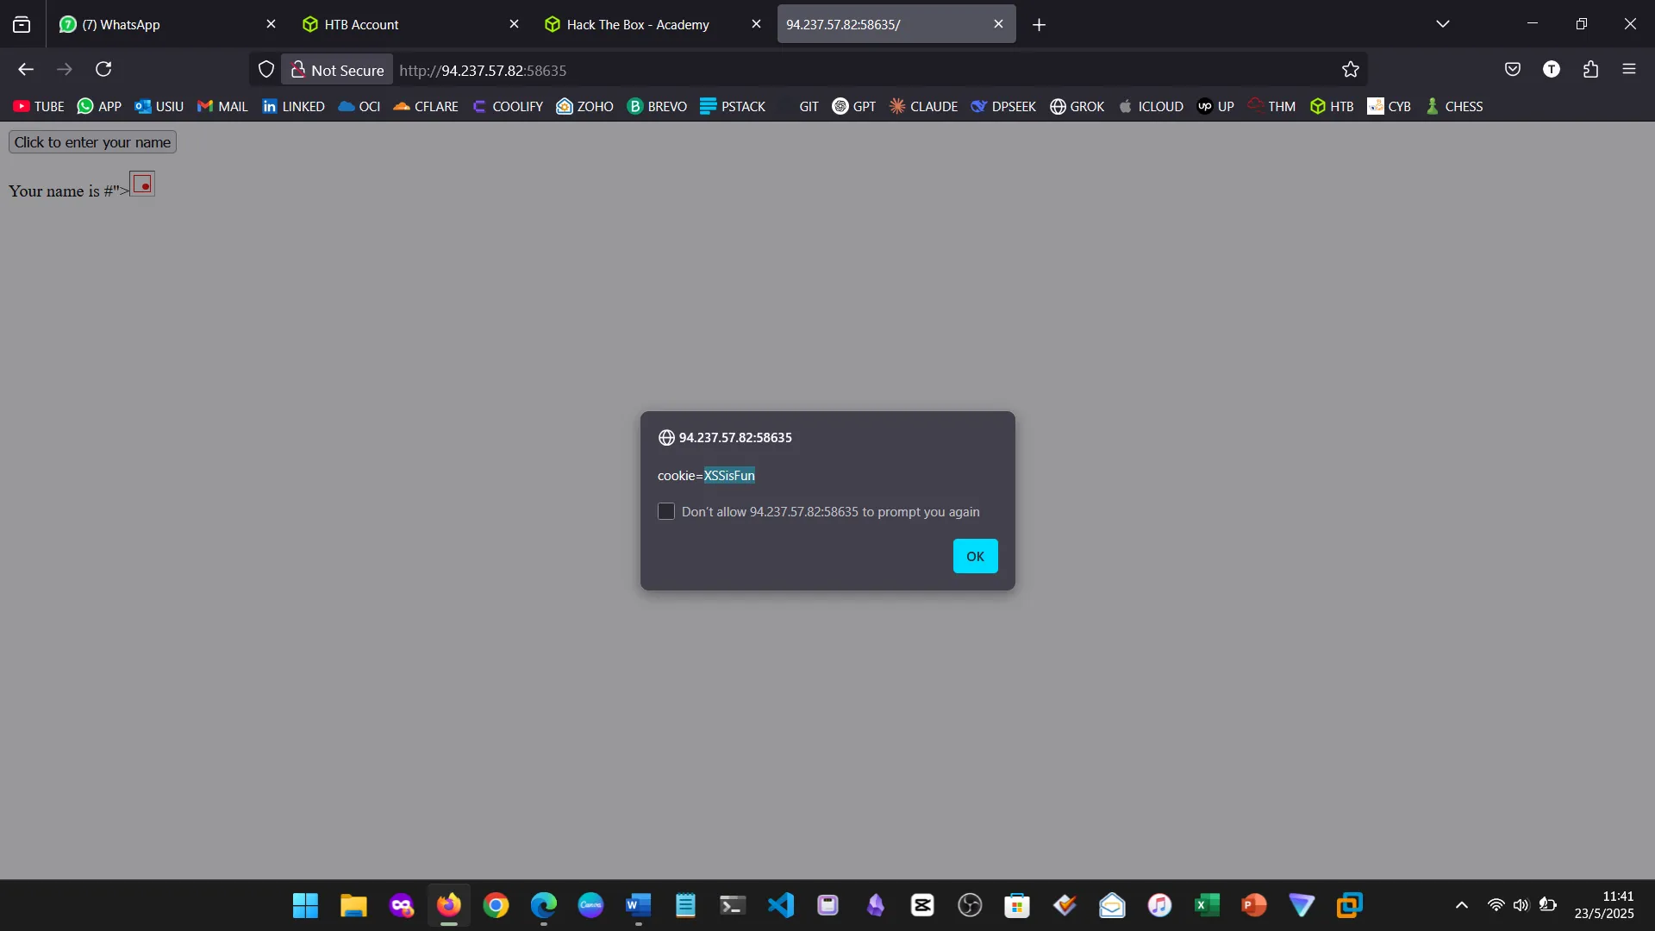Click the Not Secure lock icon
The image size is (1655, 931).
click(298, 70)
